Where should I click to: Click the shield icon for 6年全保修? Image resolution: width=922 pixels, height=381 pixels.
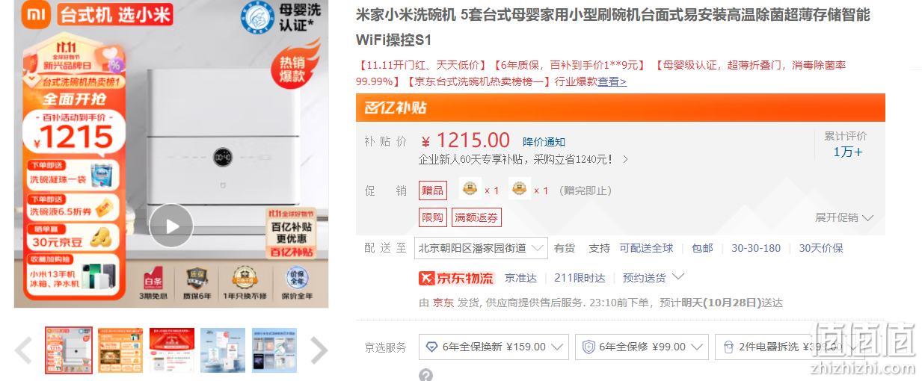coord(588,347)
